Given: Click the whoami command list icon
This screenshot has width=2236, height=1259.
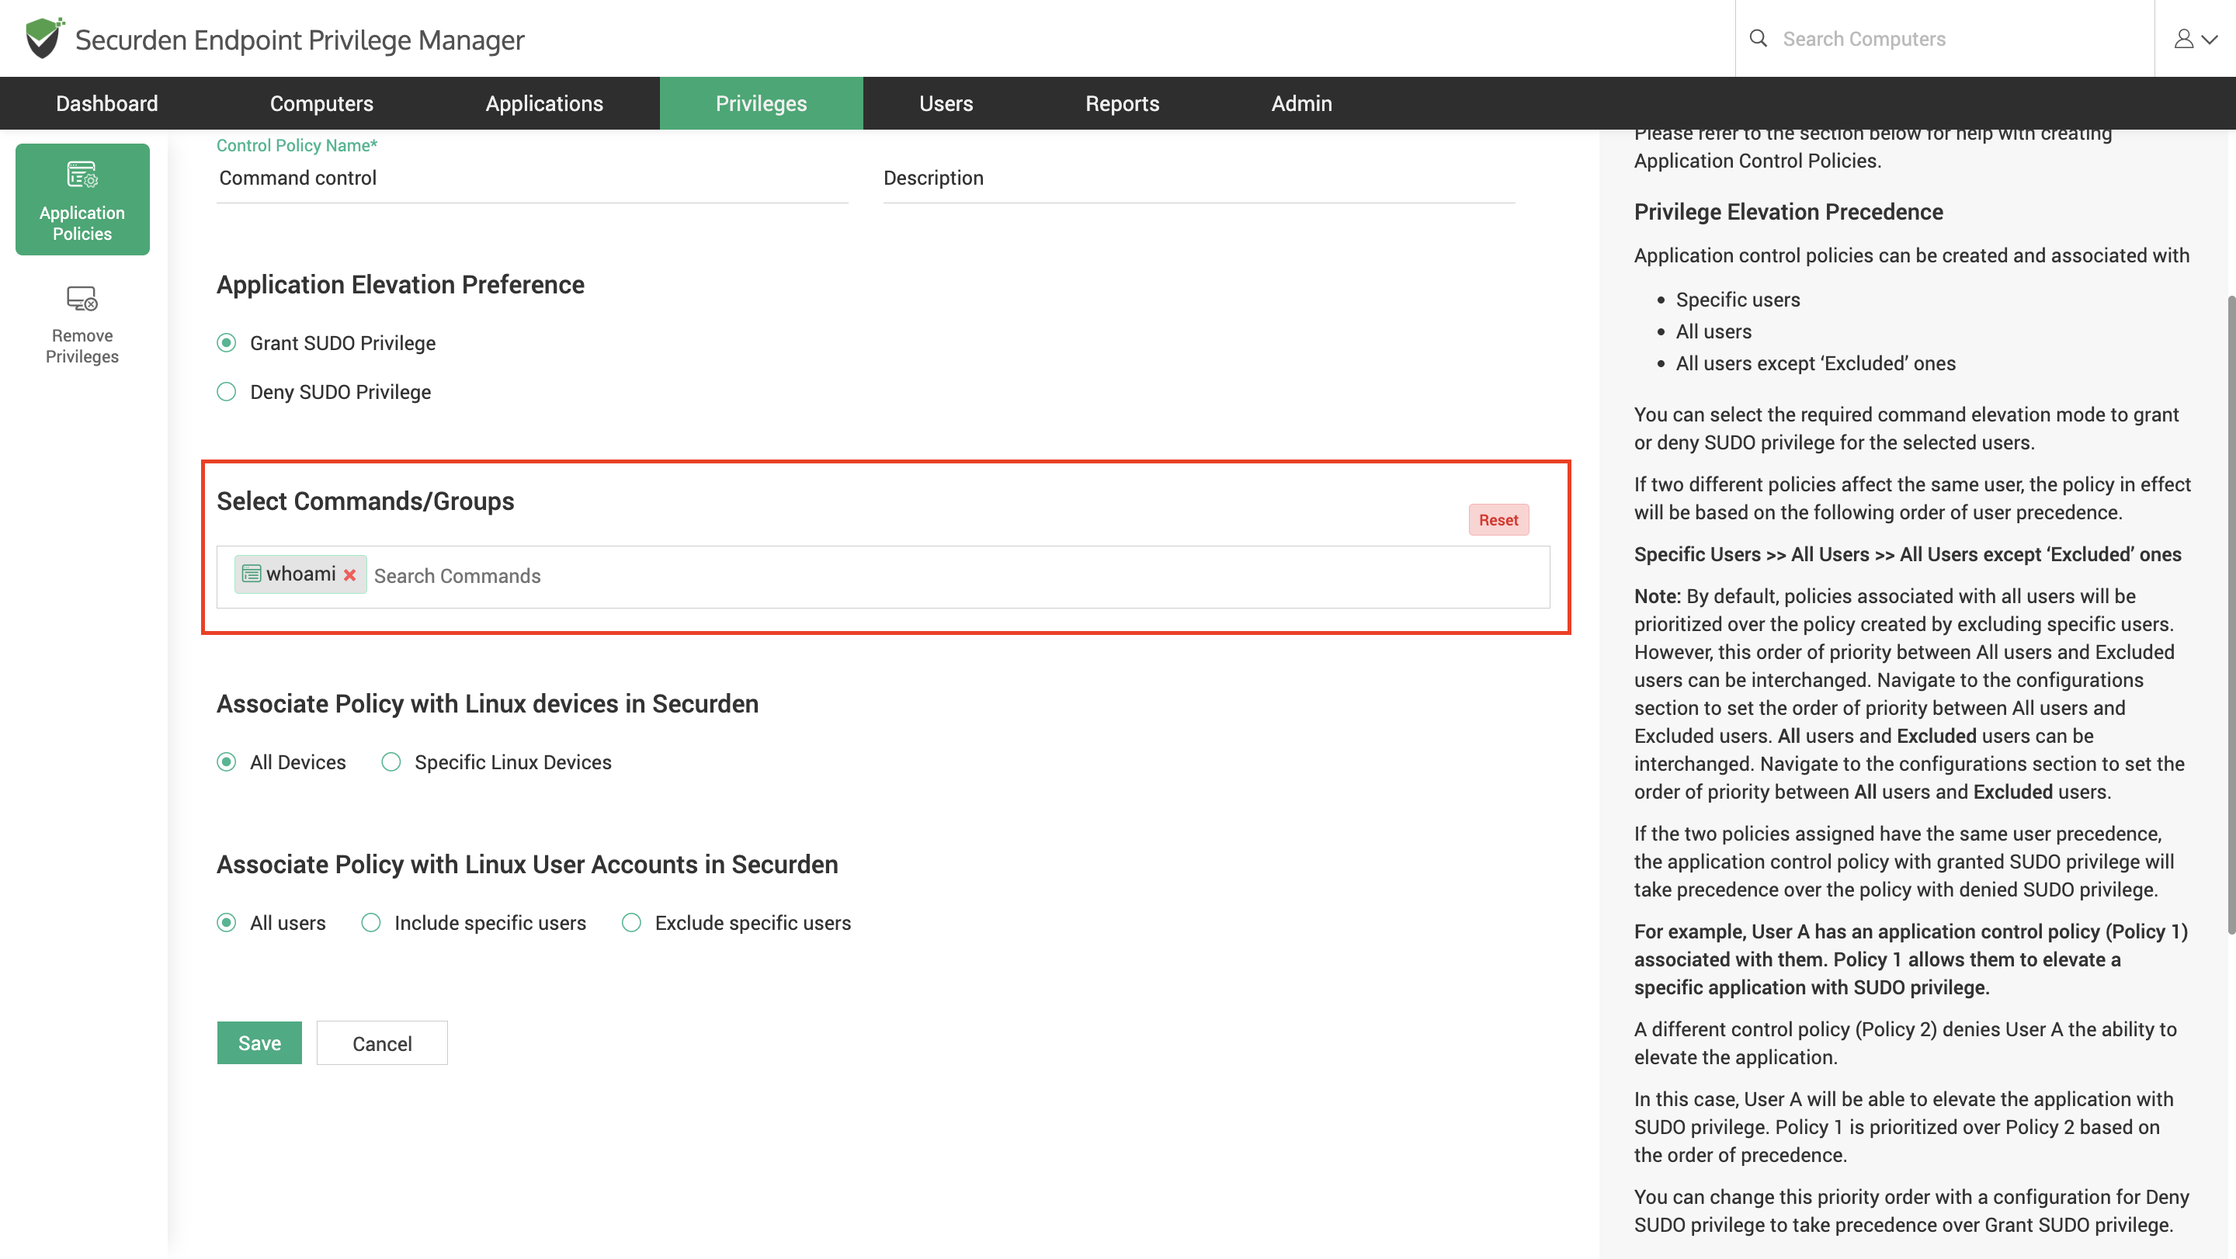Looking at the screenshot, I should [251, 574].
